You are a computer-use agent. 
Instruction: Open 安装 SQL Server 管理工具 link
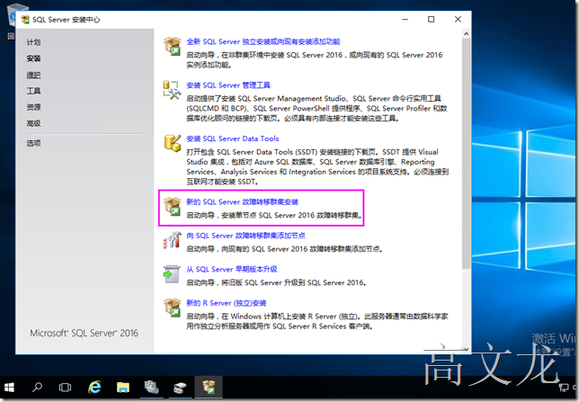coord(228,85)
